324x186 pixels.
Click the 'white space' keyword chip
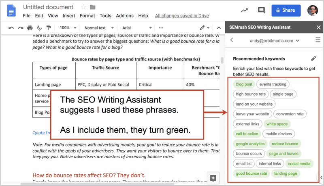pyautogui.click(x=277, y=124)
